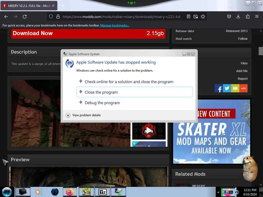Open the media player taskbar icon
Image resolution: width=263 pixels, height=197 pixels.
coord(38,192)
